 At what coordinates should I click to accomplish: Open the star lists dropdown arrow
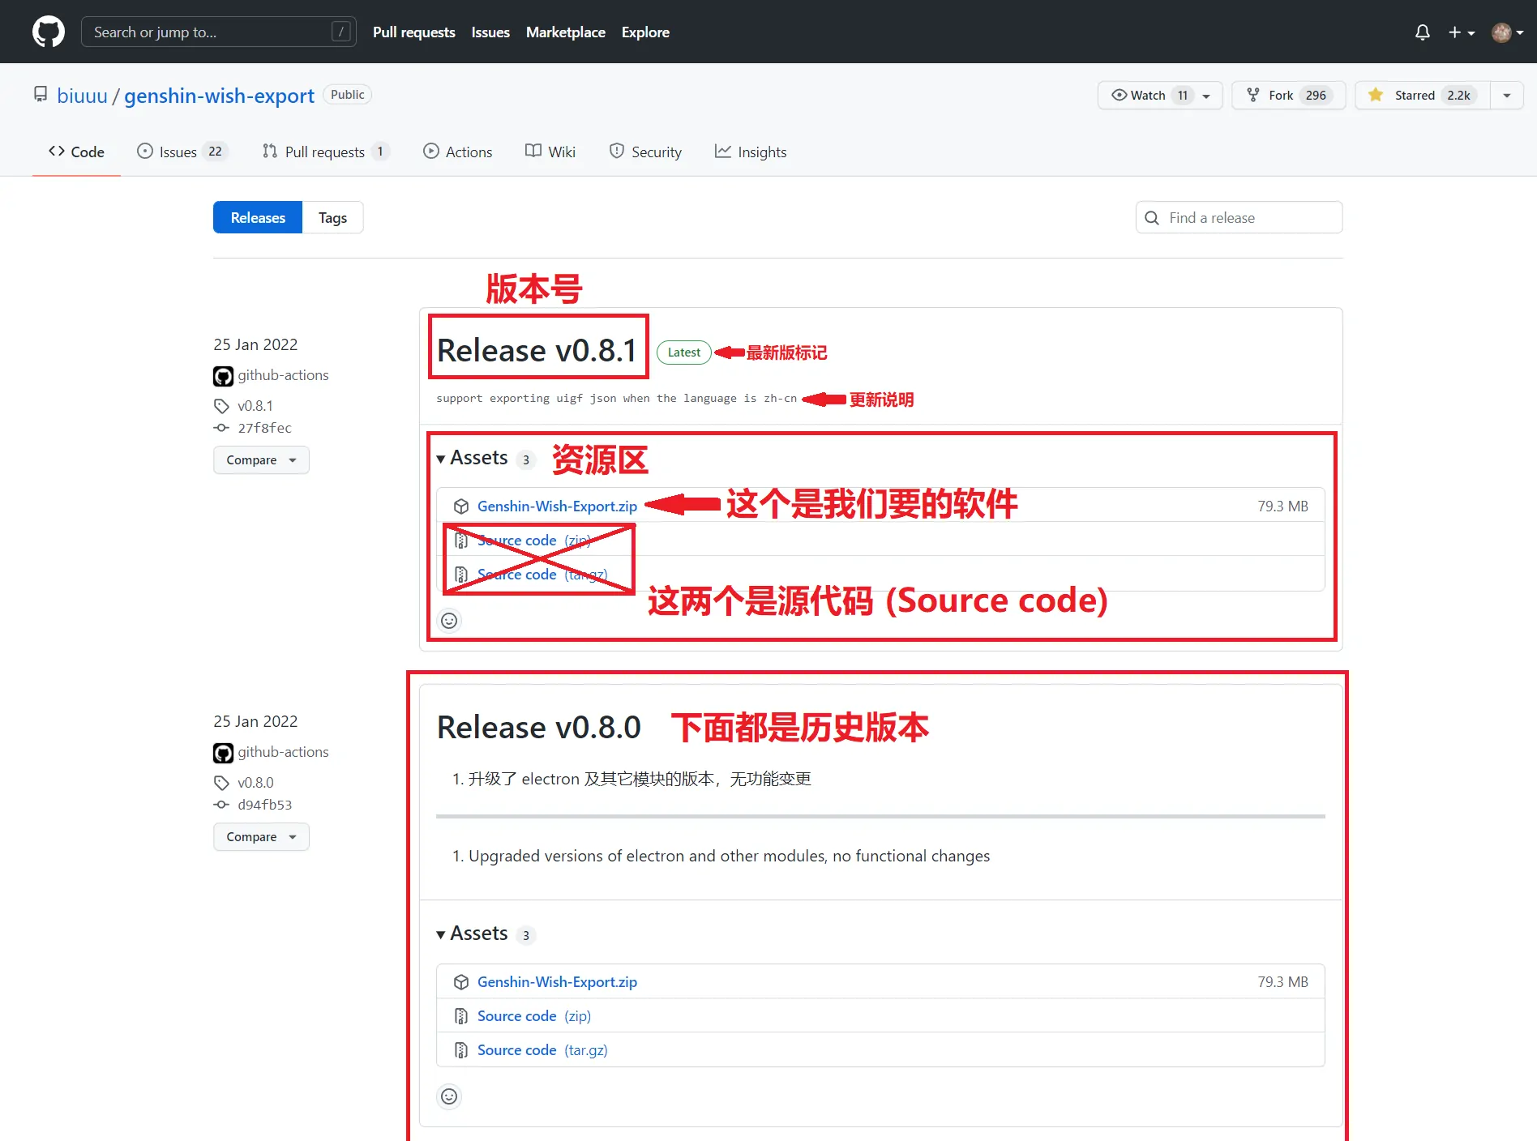click(1507, 96)
